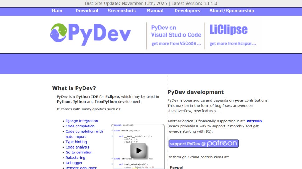Open PyDev on Visual Studio Code banner

point(176,31)
